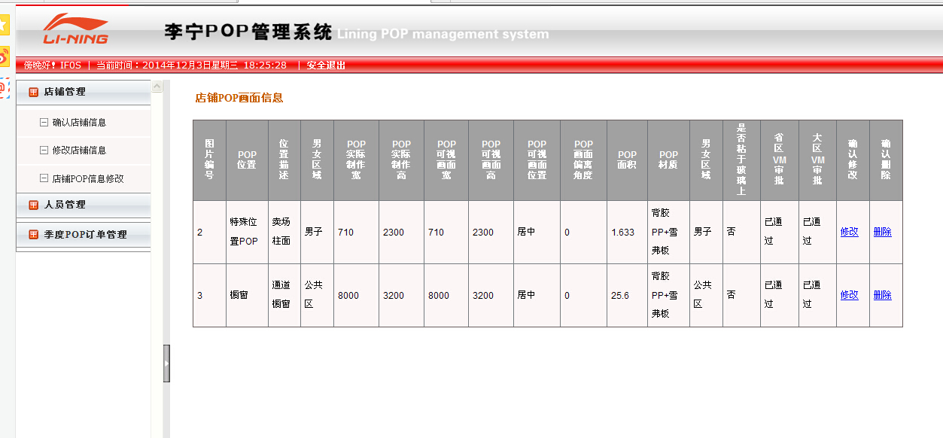Click area value 25.6

click(x=620, y=296)
